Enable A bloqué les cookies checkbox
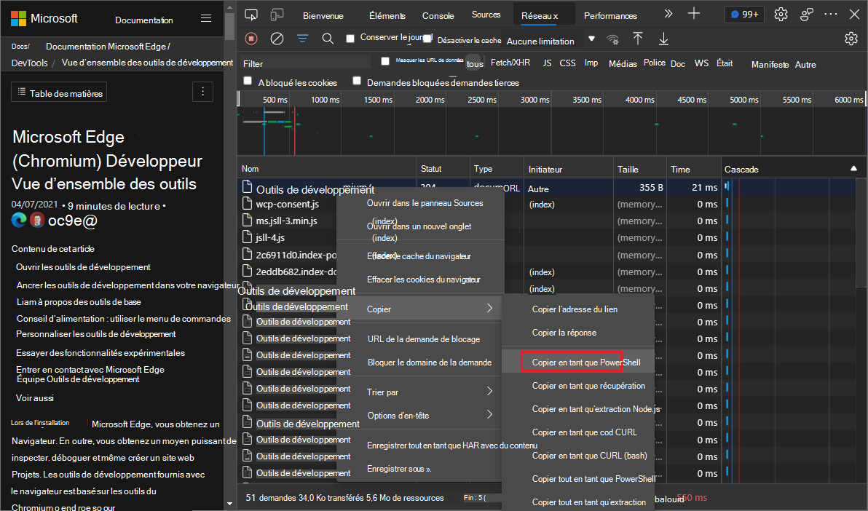The image size is (868, 511). (248, 81)
